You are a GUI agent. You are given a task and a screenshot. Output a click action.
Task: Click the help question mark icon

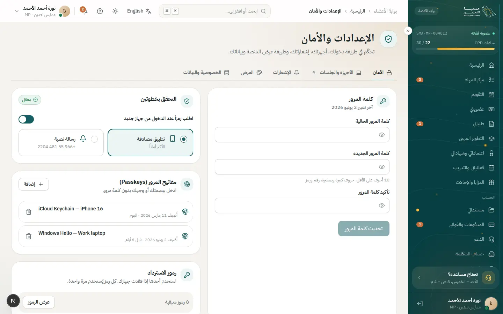(100, 11)
